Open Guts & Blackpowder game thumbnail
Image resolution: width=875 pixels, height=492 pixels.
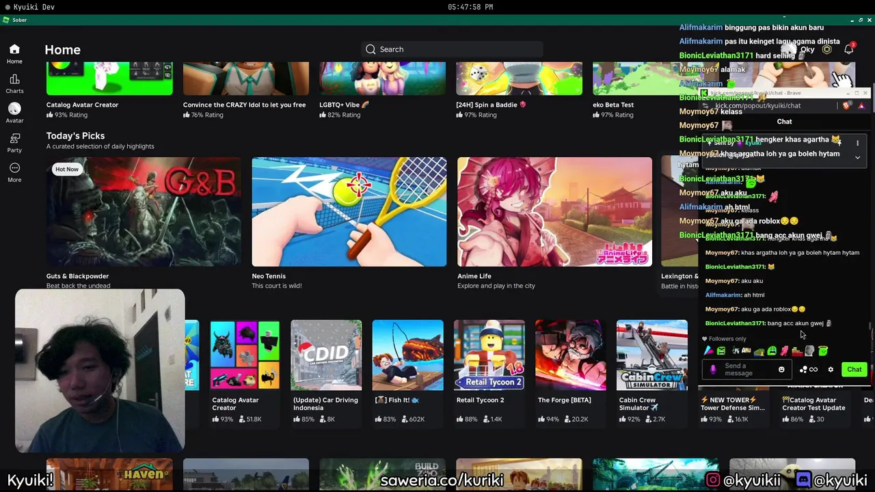pyautogui.click(x=144, y=212)
